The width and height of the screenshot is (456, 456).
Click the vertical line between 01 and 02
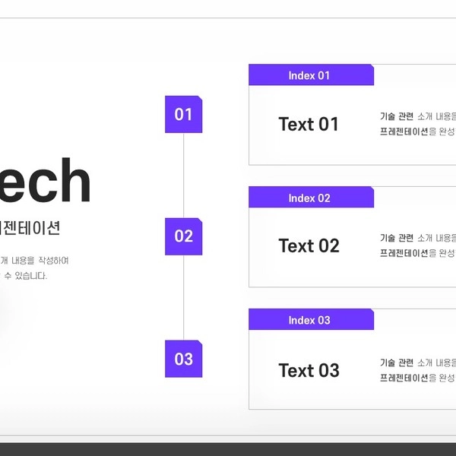coord(184,175)
